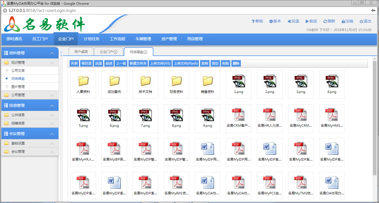Image resolution: width=379 pixels, height=203 pixels.
Task: Open the 财务资料 folder icon
Action: (x=176, y=81)
